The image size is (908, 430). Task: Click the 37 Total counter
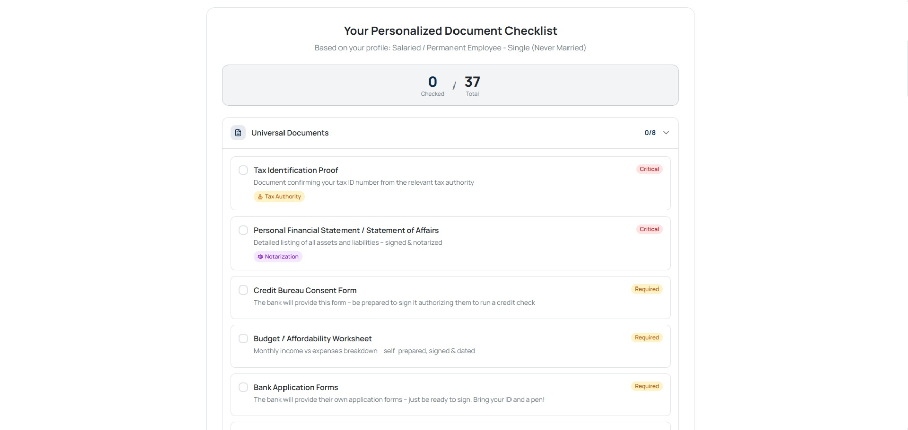(x=472, y=85)
